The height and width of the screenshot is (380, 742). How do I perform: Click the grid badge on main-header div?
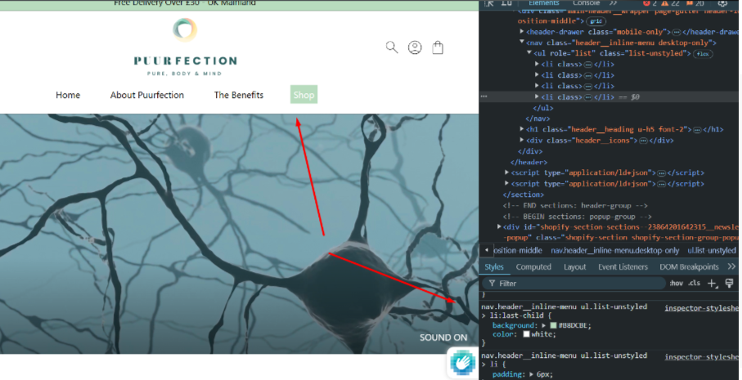(x=596, y=20)
